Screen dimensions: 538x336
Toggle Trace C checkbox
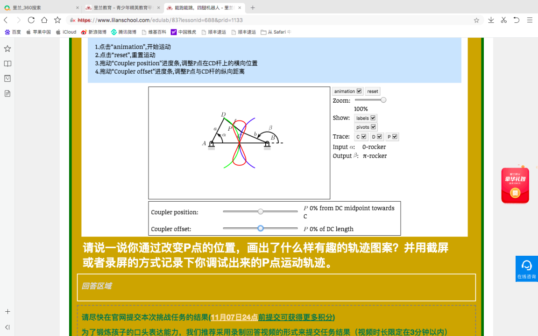(x=364, y=136)
